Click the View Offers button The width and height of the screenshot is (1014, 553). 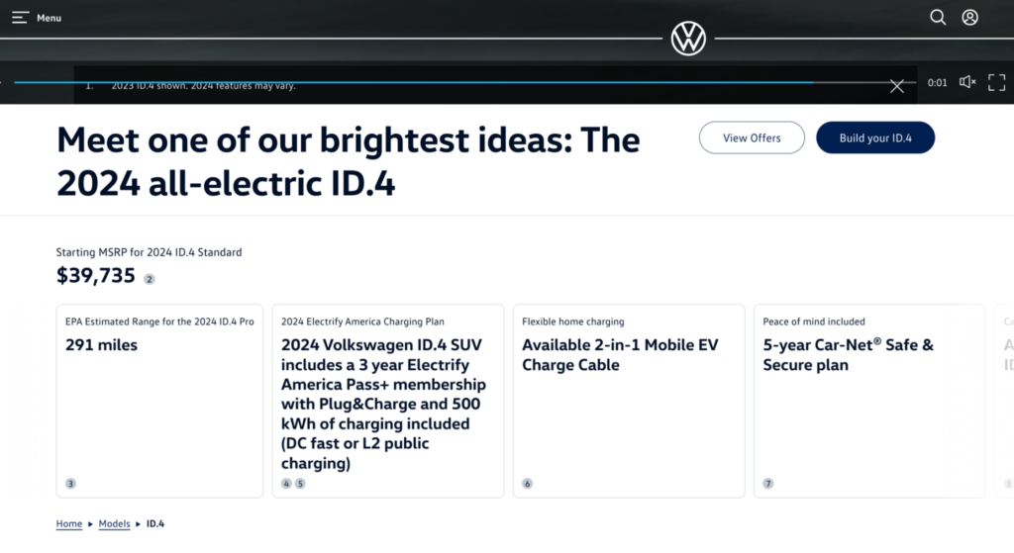click(752, 138)
